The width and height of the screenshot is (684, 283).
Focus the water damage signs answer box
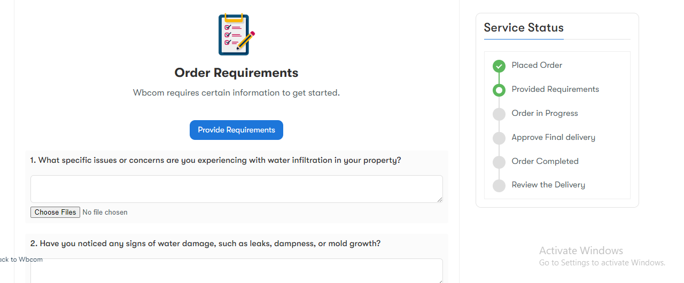pos(236,271)
